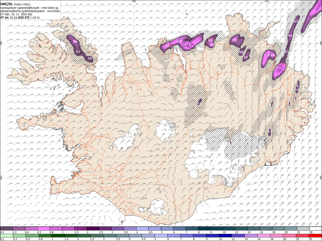The width and height of the screenshot is (322, 241).
Task: Pick the darkest purple snow swatch for 2–2.5
Action: click(x=93, y=228)
